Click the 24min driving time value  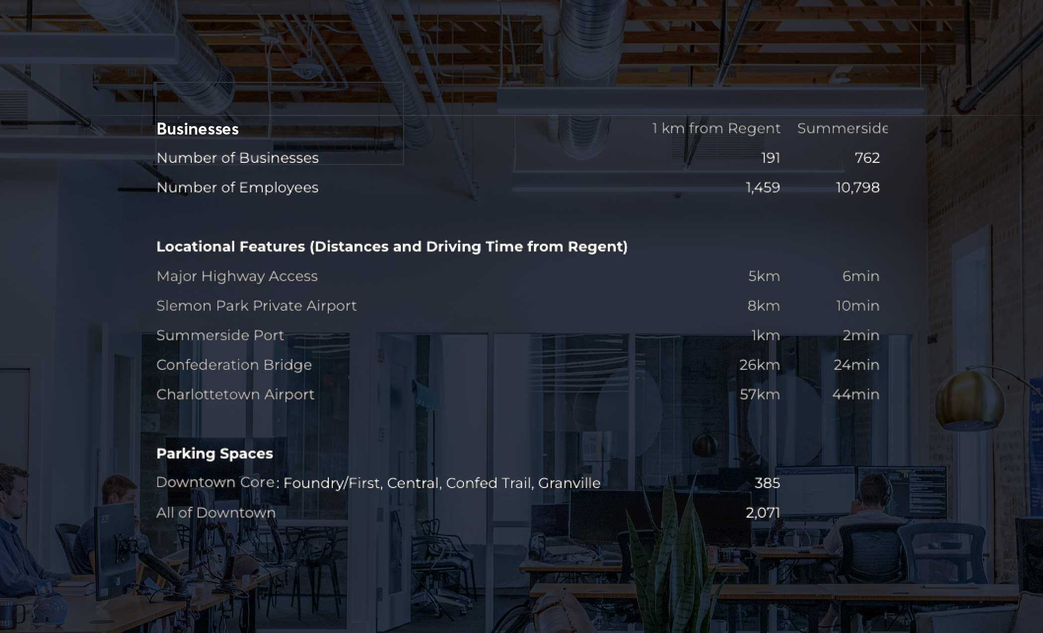pos(856,365)
